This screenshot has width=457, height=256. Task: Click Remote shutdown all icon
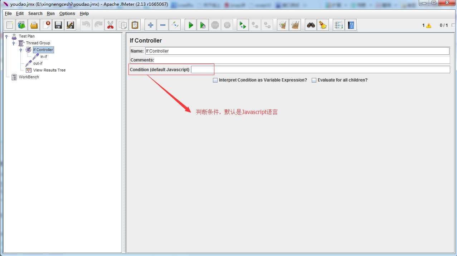pyautogui.click(x=267, y=25)
